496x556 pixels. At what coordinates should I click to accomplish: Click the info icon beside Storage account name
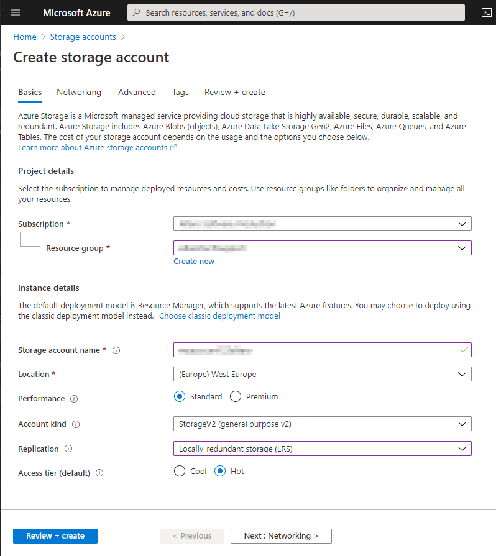pos(116,350)
